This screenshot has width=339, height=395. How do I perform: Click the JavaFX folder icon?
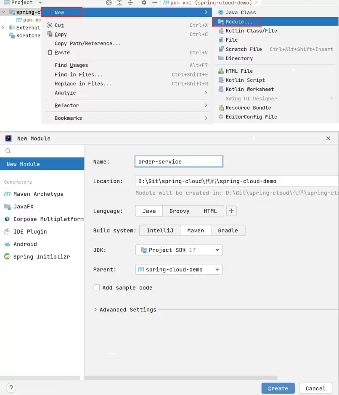(7, 207)
